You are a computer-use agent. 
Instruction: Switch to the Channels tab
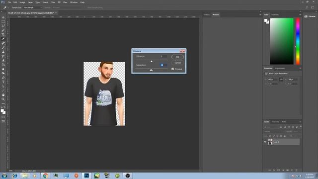275,122
